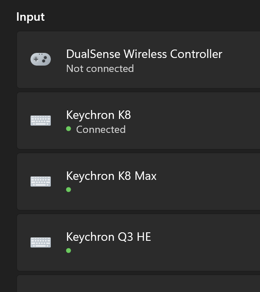The width and height of the screenshot is (260, 292).
Task: Click the green status dot under Keychron K8
Action: point(69,129)
